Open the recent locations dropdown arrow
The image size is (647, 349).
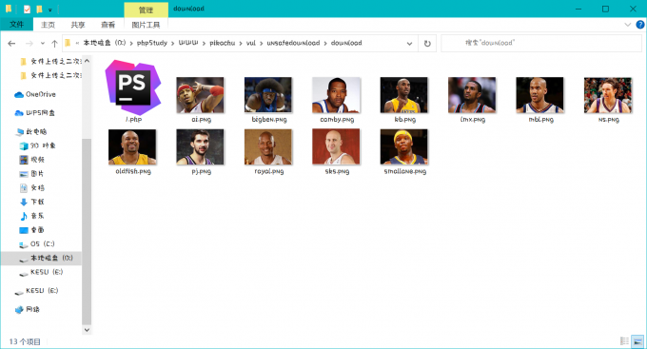pyautogui.click(x=43, y=44)
